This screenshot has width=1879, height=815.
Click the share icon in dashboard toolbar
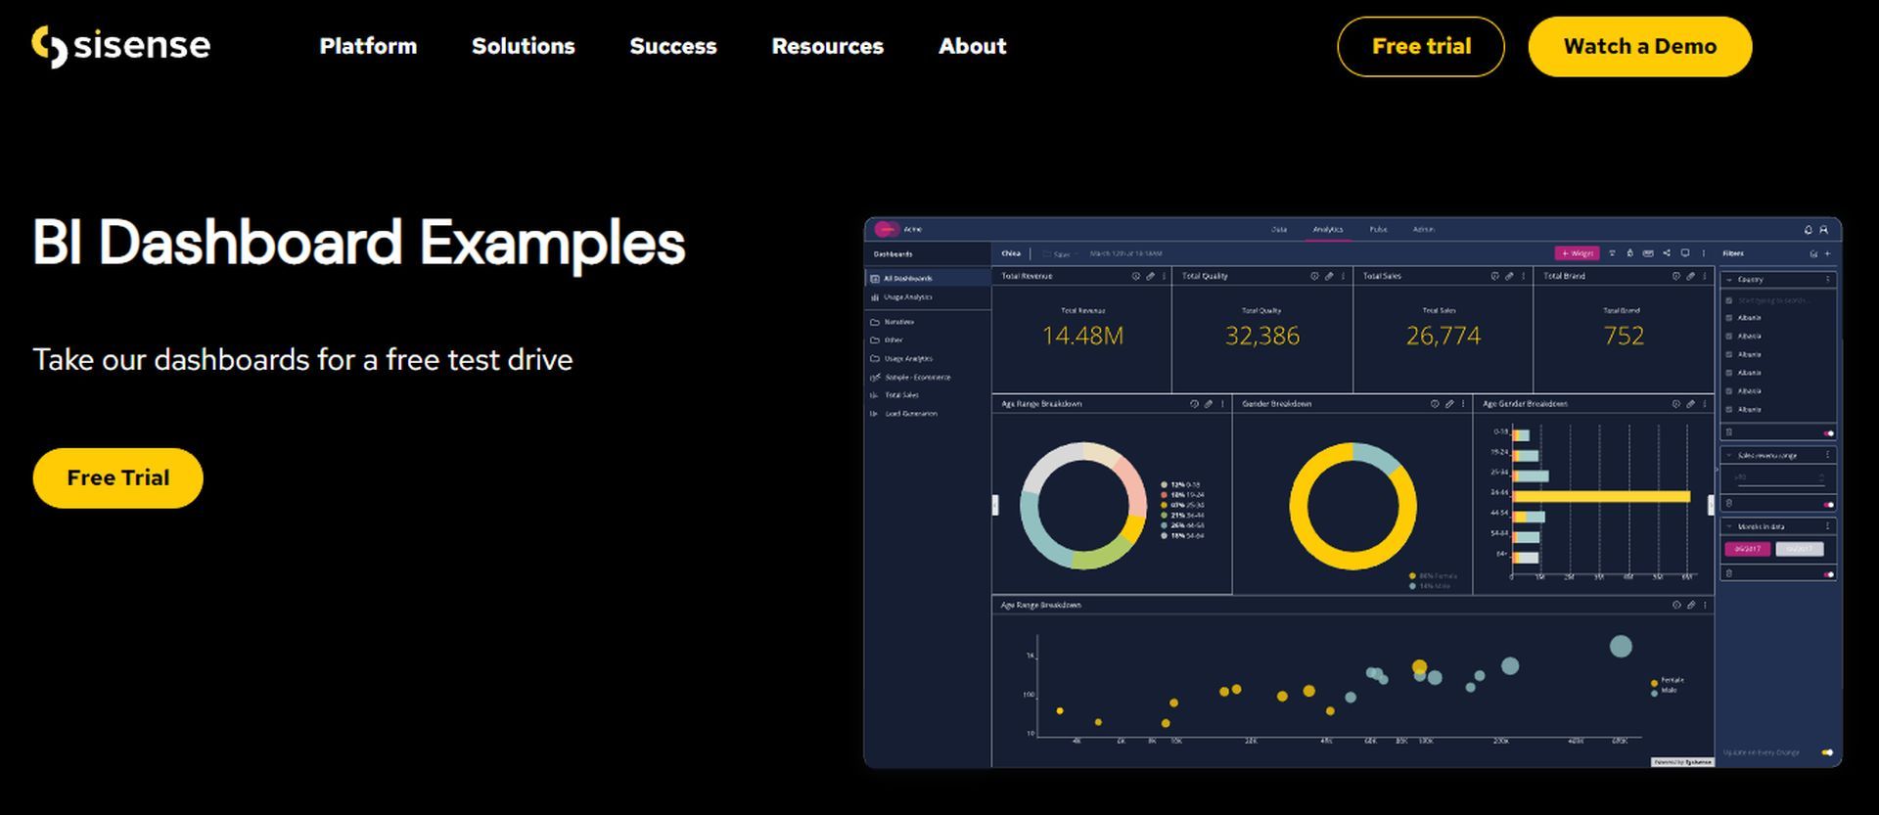1667,253
